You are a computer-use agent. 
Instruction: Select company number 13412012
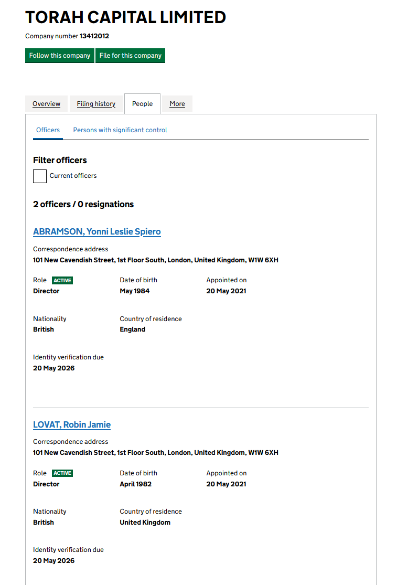click(x=94, y=36)
